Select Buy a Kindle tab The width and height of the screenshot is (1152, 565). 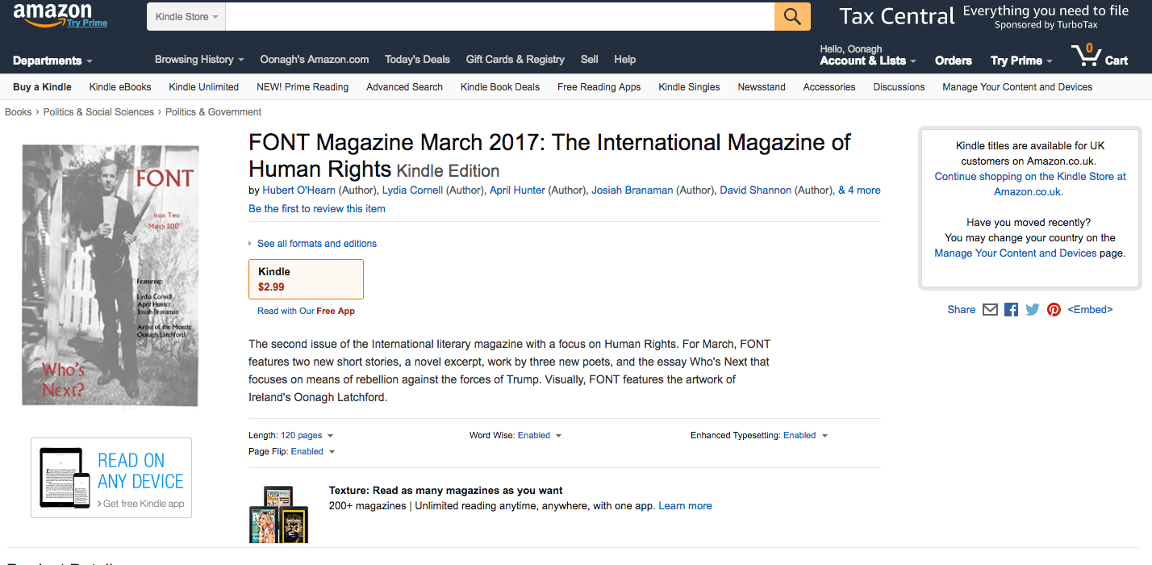[x=42, y=87]
